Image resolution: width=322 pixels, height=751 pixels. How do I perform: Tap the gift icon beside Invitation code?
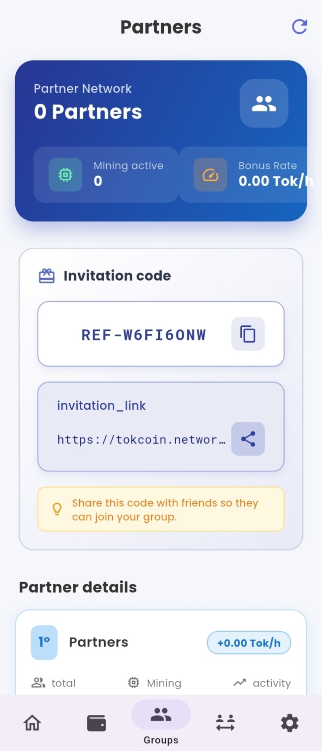tap(47, 276)
